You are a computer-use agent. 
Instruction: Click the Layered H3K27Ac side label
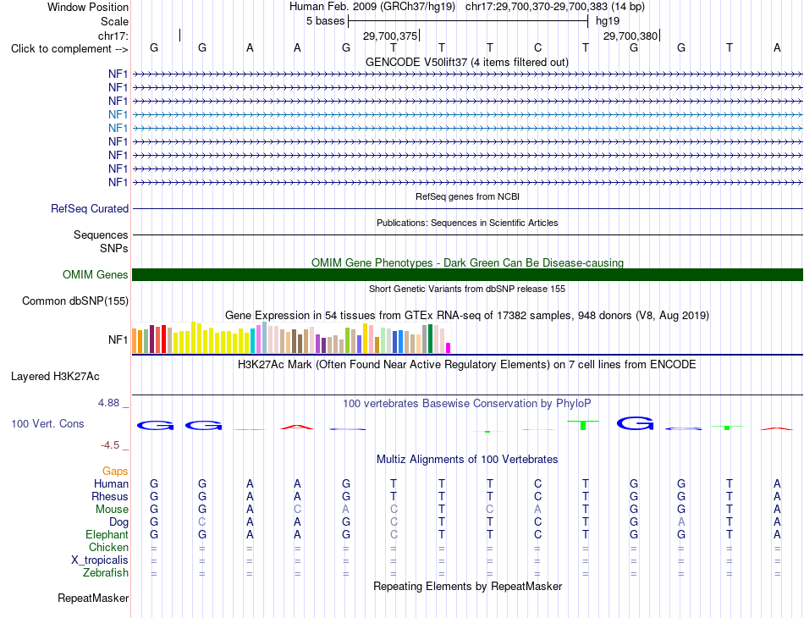(x=55, y=377)
